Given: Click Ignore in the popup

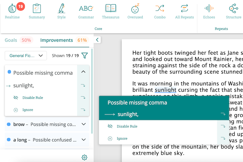Looking at the screenshot, I should pos(122,138).
